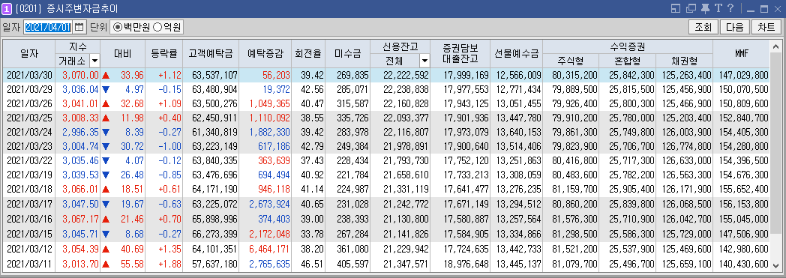Click the 주식형 column header
Screen dimensions: 786x278
pyautogui.click(x=571, y=61)
